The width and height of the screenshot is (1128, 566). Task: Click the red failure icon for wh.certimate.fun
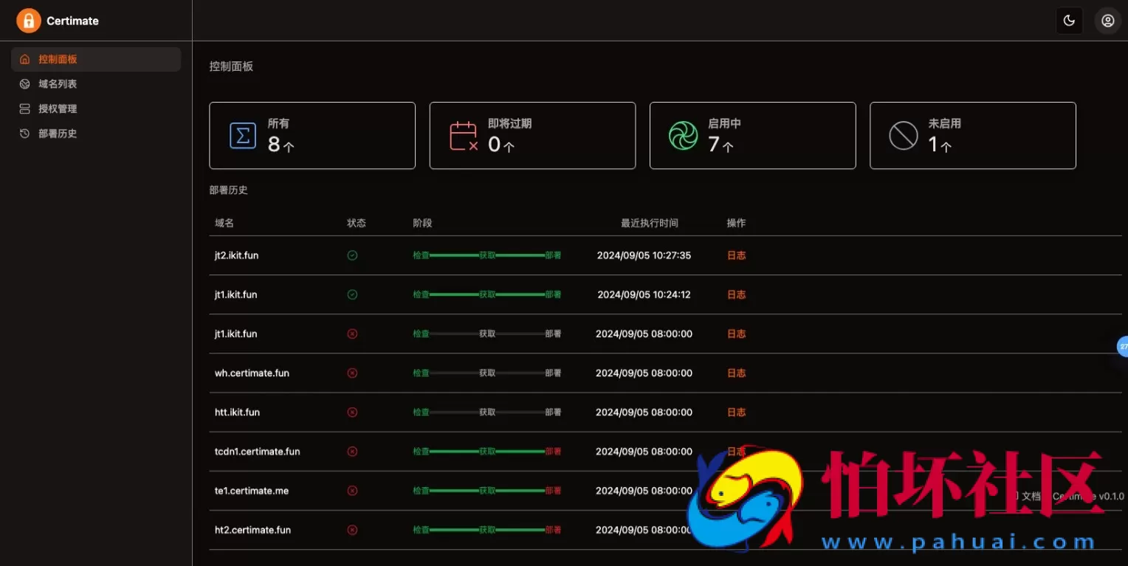(x=352, y=373)
